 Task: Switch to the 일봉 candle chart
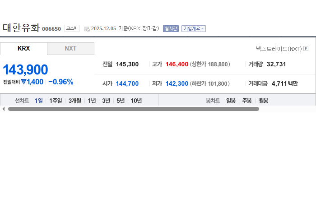coord(231,101)
